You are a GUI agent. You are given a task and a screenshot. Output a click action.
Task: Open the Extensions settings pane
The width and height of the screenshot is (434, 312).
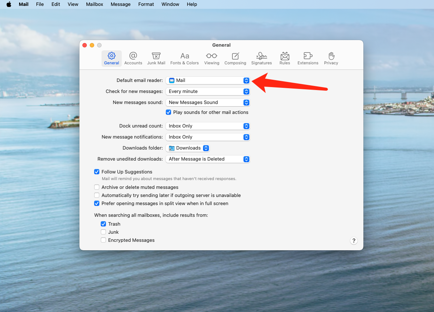308,58
